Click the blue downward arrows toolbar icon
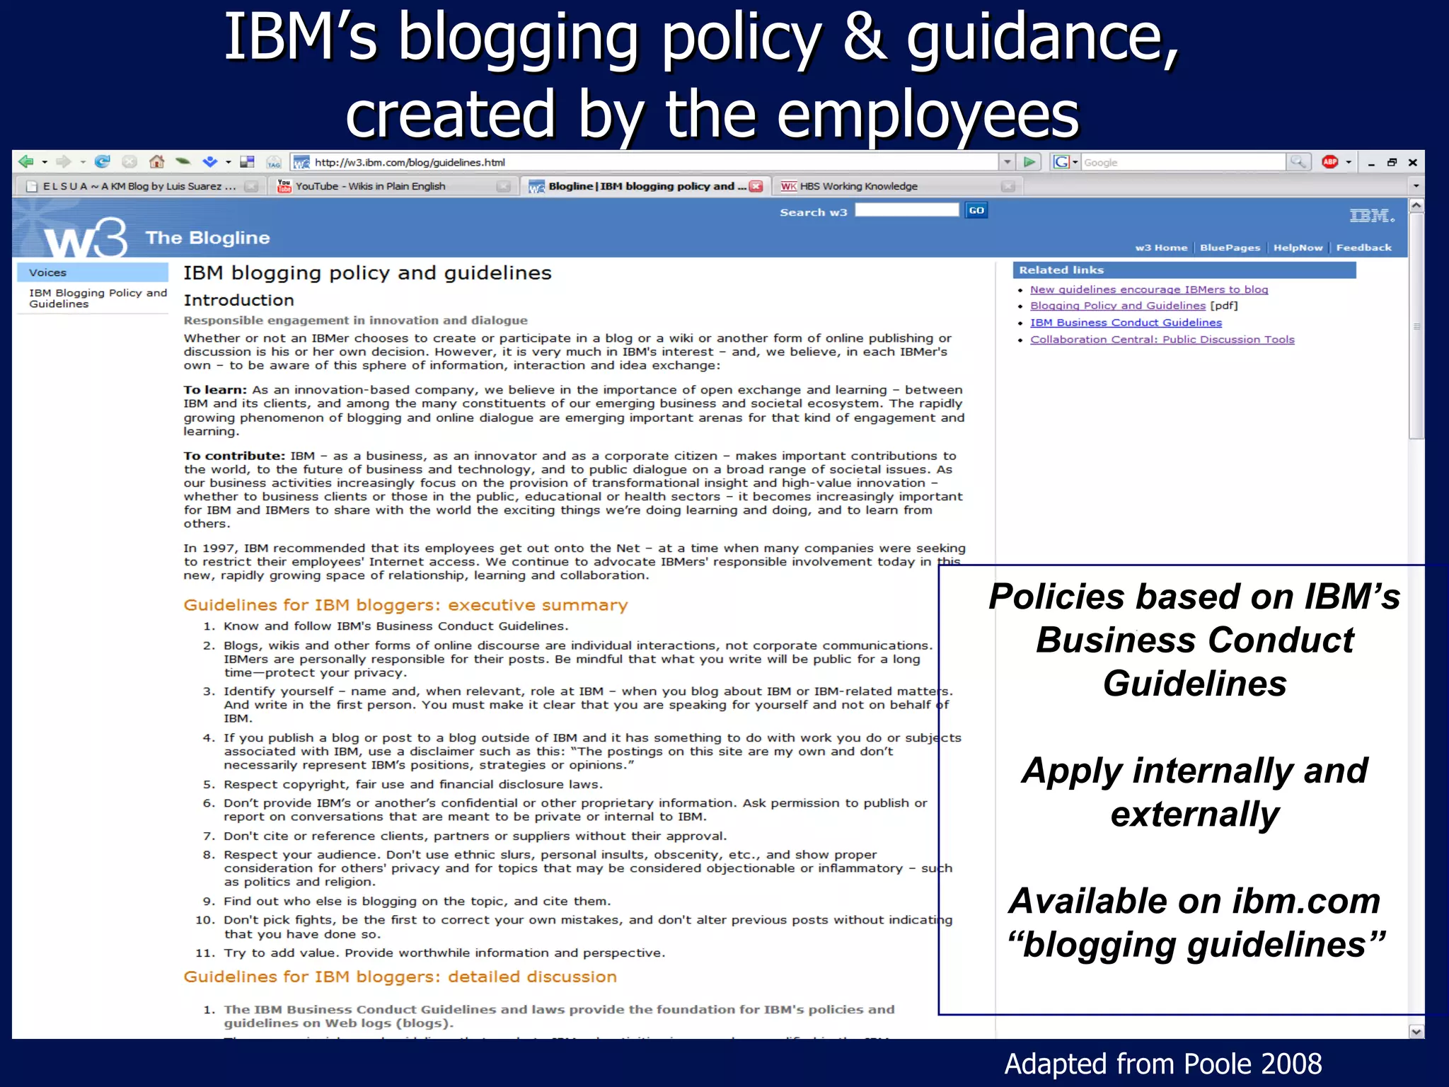The image size is (1449, 1087). click(209, 162)
